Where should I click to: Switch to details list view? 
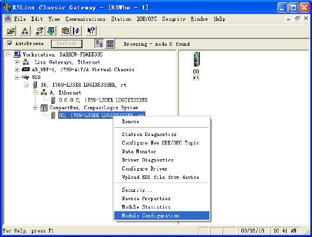[x=110, y=43]
